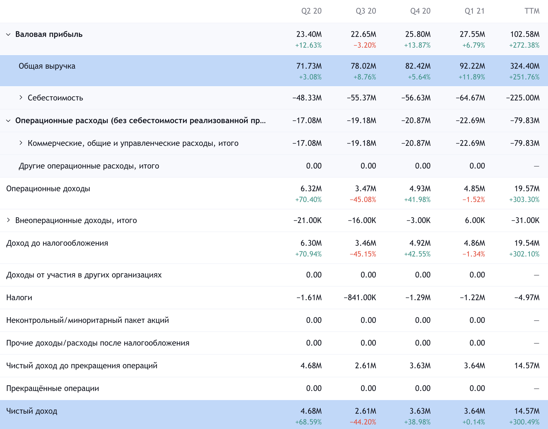Collapse the Валовая прибыль row
The height and width of the screenshot is (429, 548).
[x=8, y=34]
